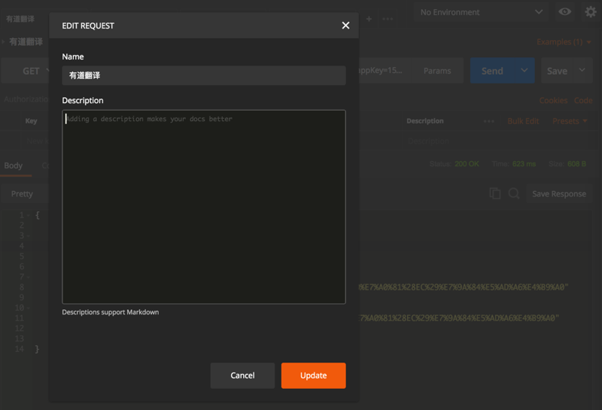Click into the Description text area
The image size is (602, 410).
pos(204,207)
